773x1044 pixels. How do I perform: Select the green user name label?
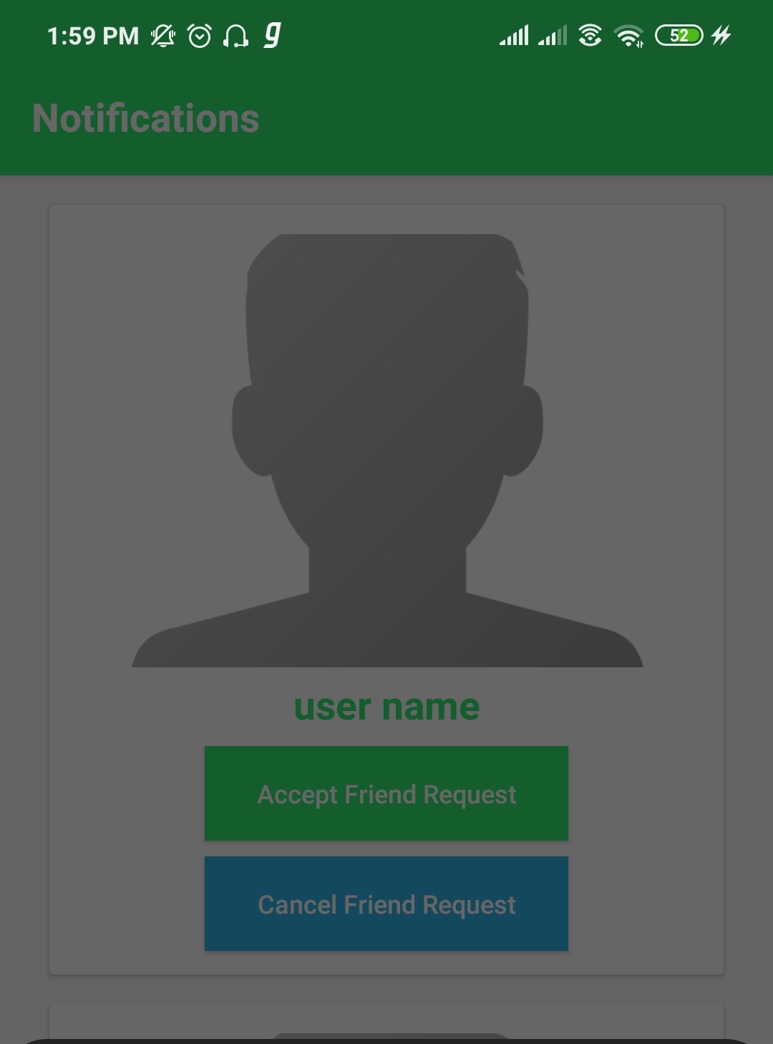386,707
